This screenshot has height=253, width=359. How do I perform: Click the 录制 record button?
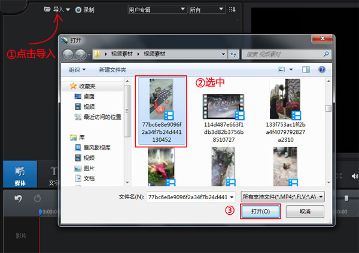[x=85, y=10]
